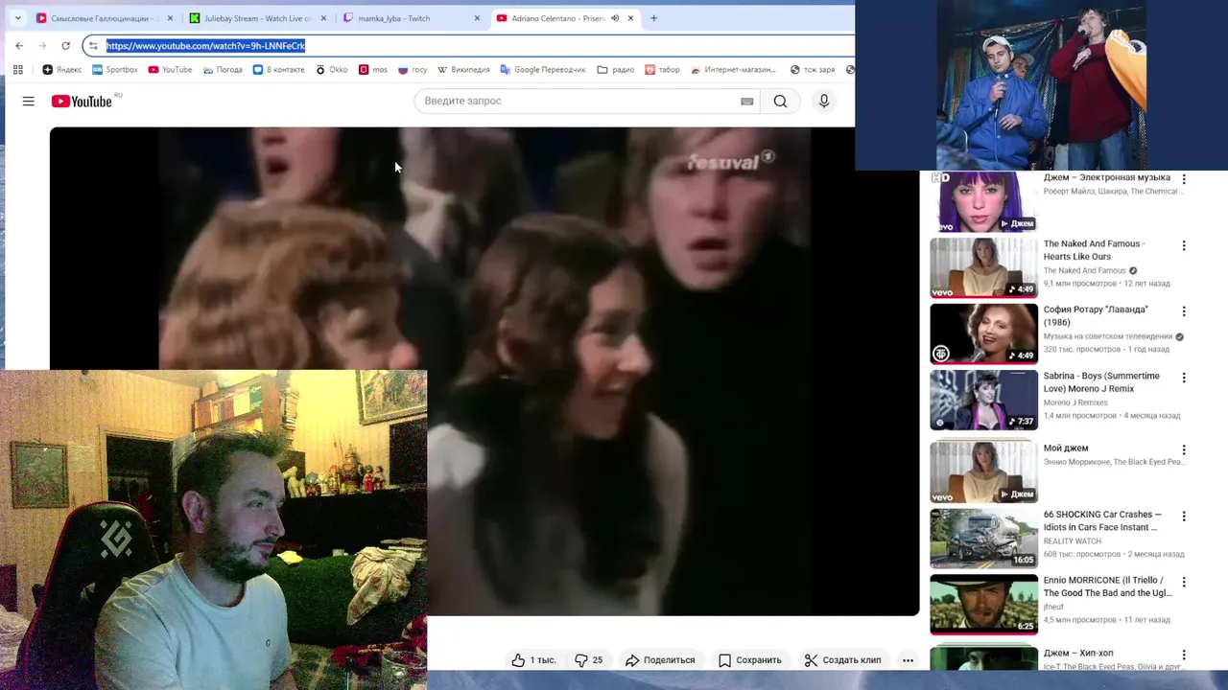Open the apps grid in bookmarks bar
This screenshot has width=1228, height=690.
[x=17, y=69]
